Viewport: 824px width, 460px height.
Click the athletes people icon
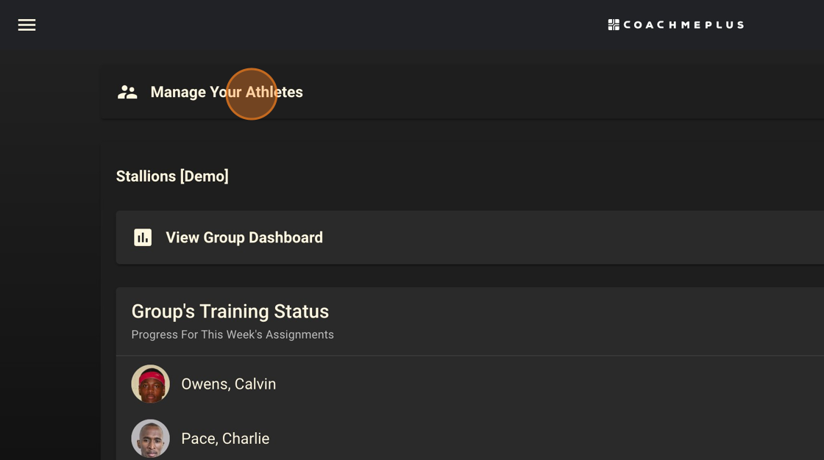pyautogui.click(x=127, y=92)
